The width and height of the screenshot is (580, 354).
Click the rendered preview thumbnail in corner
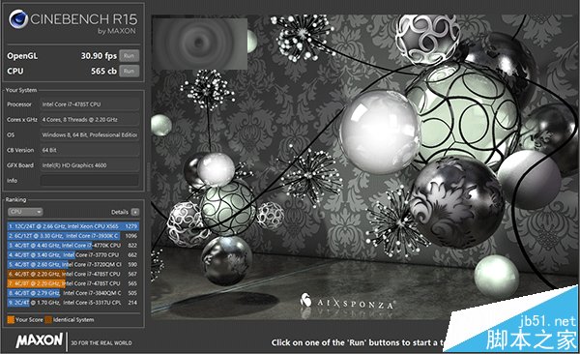click(200, 44)
